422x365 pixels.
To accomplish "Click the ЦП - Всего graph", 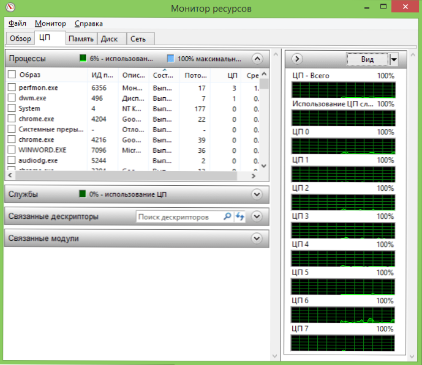I will click(x=344, y=90).
